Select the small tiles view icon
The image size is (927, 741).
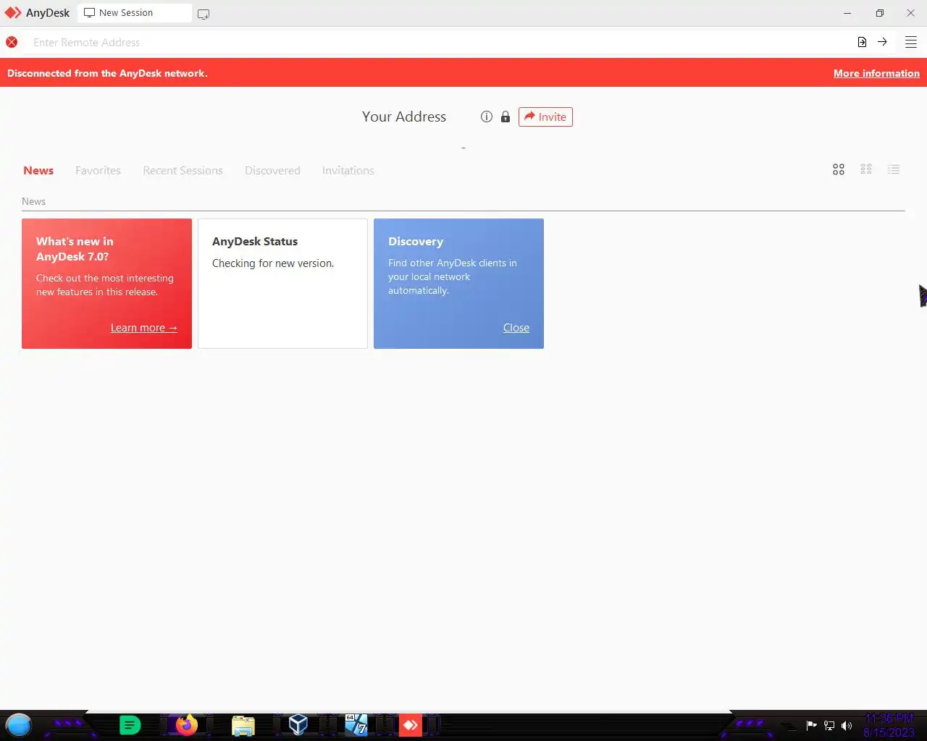click(866, 169)
